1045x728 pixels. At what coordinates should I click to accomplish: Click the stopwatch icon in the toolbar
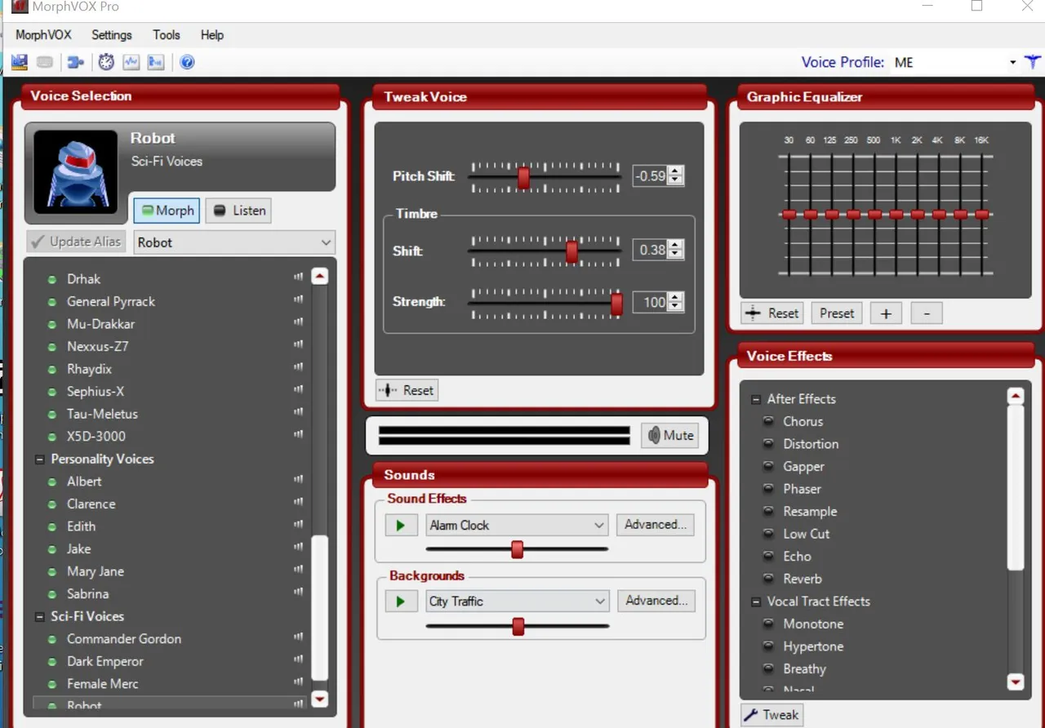(106, 62)
